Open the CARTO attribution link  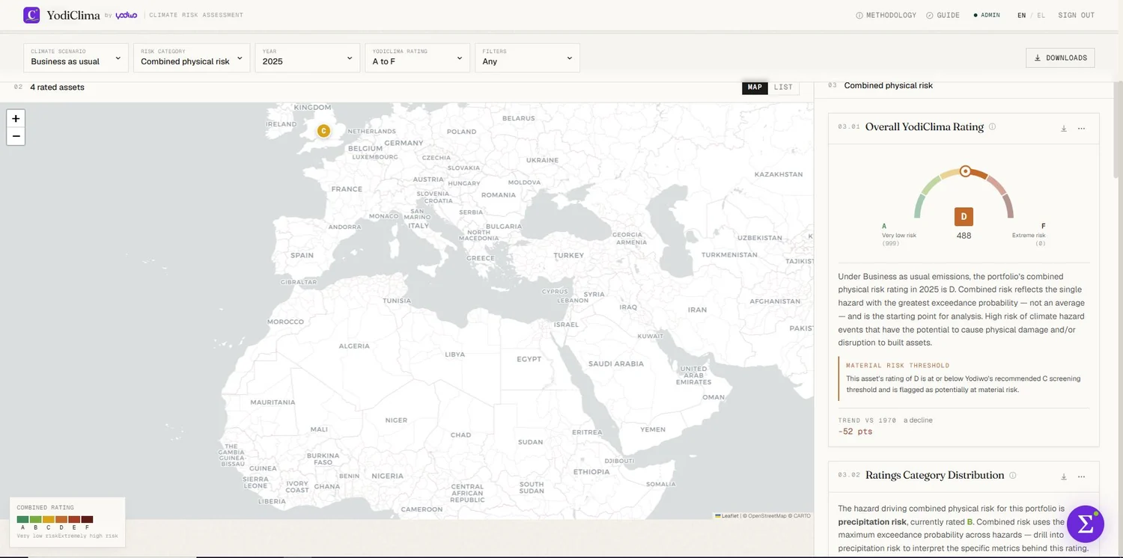803,516
